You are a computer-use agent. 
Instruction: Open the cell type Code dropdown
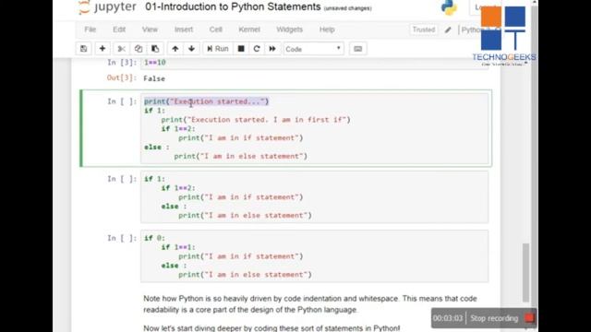click(313, 49)
